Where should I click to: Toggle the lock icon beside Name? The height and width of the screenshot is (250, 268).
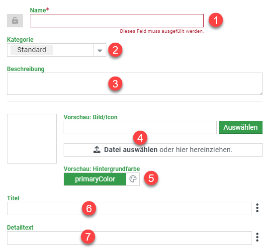click(15, 20)
